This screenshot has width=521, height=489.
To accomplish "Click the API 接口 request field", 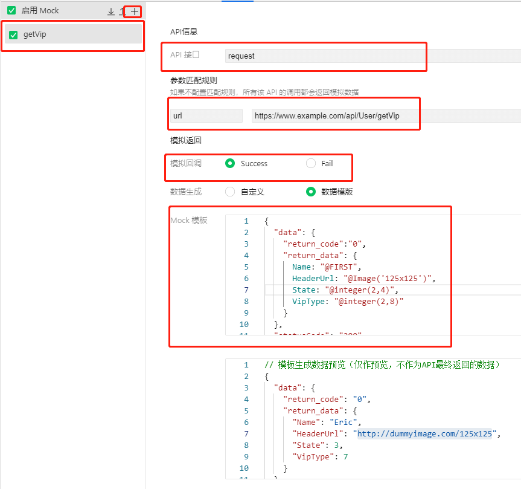I will point(373,56).
